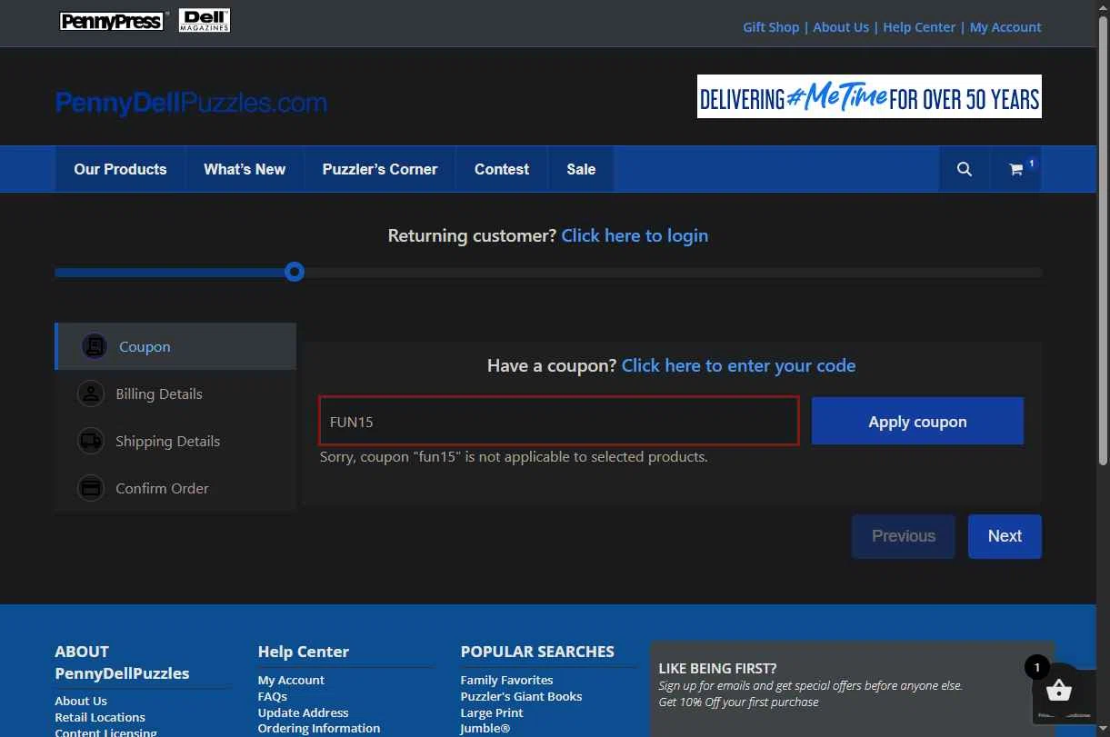This screenshot has height=737, width=1110.
Task: Open footer My Account link
Action: click(x=291, y=680)
